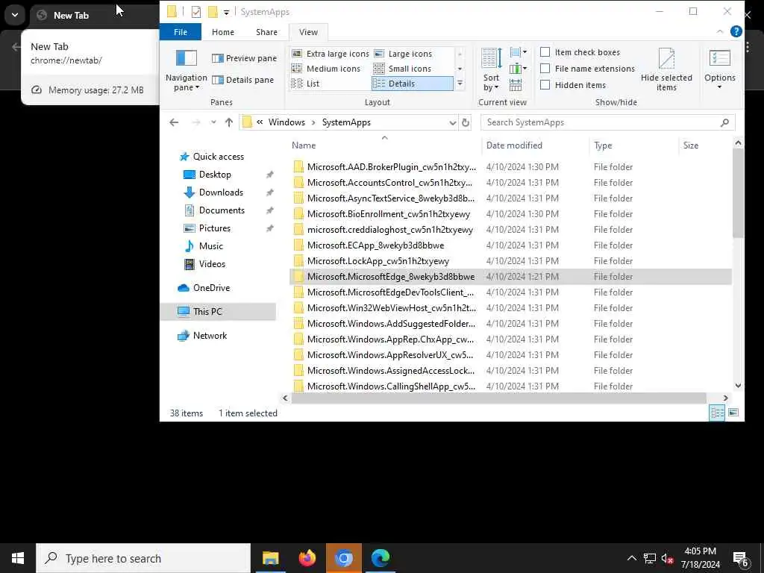Click the vertical scrollbar thumb
Image resolution: width=764 pixels, height=573 pixels.
click(738, 193)
